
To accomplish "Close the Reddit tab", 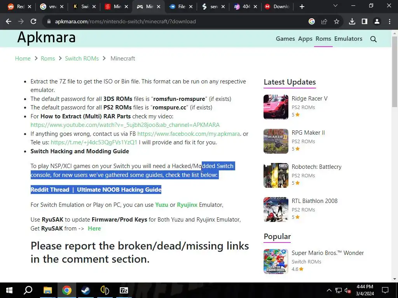I will click(30, 7).
